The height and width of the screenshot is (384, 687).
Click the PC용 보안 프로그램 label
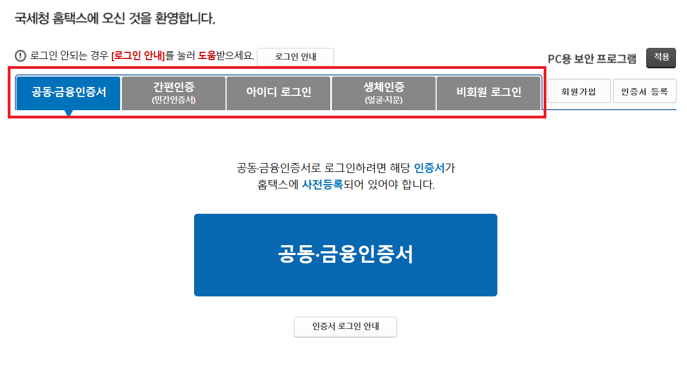click(592, 58)
